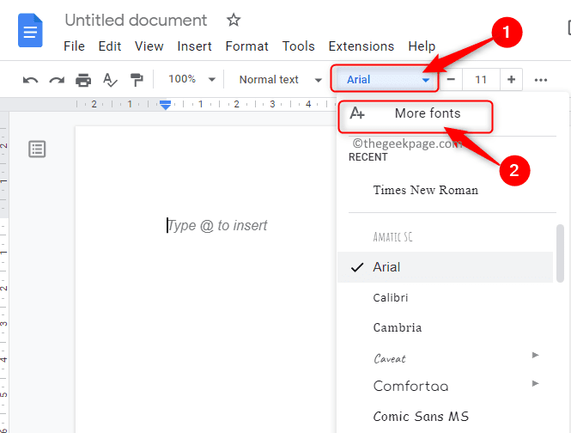Open the File menu

pyautogui.click(x=74, y=46)
